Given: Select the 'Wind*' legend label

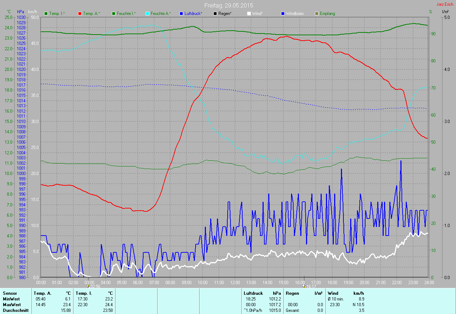Looking at the screenshot, I should point(258,14).
